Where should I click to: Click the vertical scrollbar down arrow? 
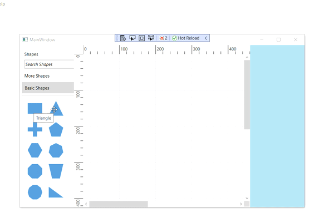coord(247,198)
